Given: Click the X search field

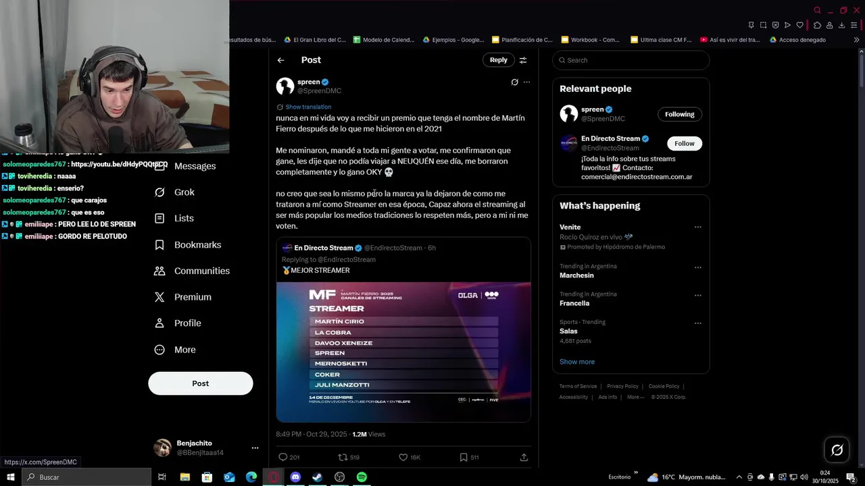Looking at the screenshot, I should [x=631, y=60].
